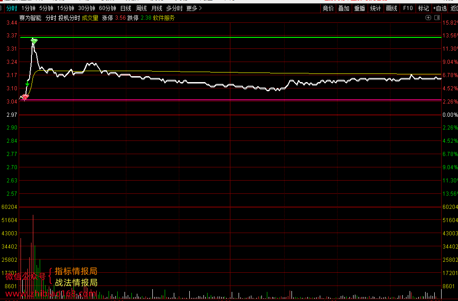
Task: Switch to the 分时 intraday tab
Action: (x=12, y=9)
